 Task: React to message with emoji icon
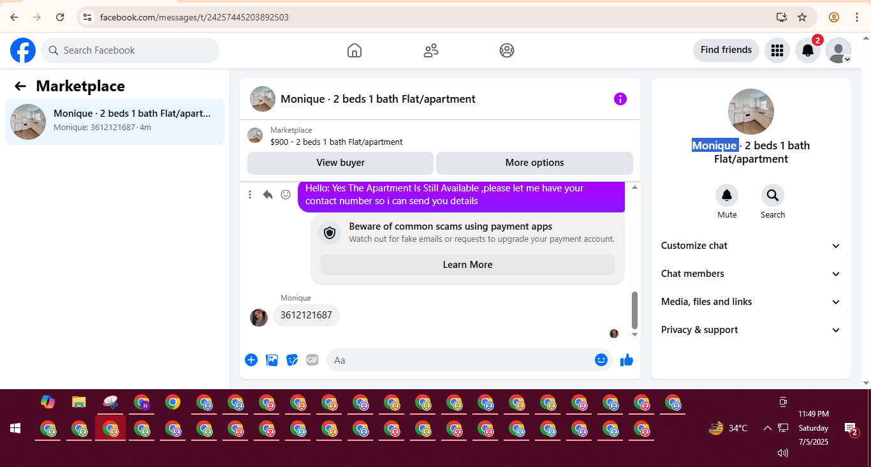[x=286, y=195]
